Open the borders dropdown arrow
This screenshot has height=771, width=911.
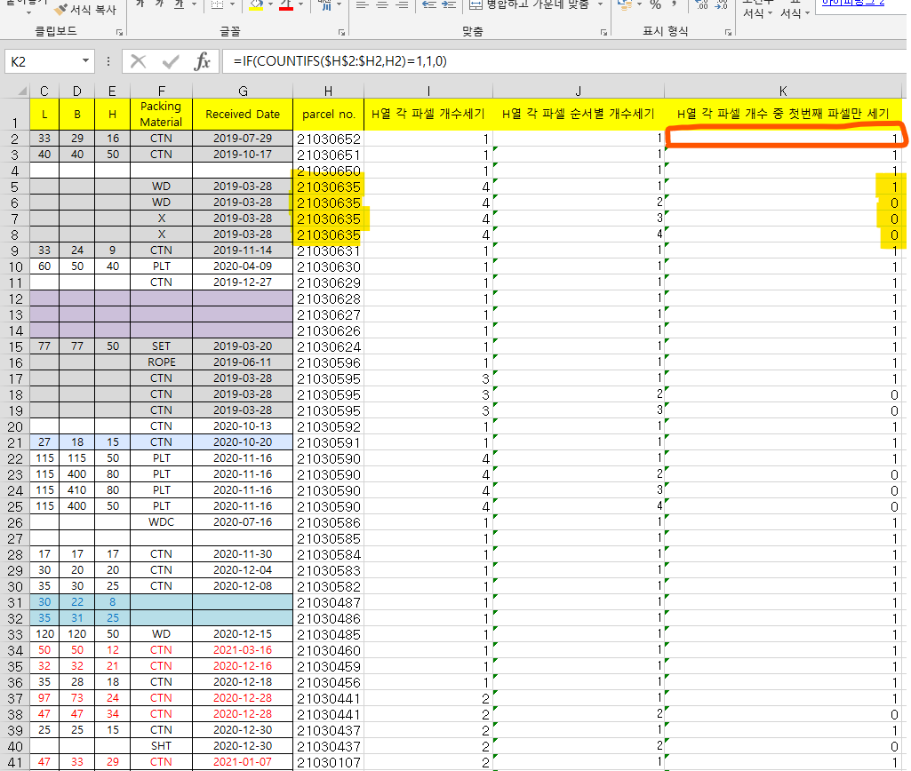point(231,5)
